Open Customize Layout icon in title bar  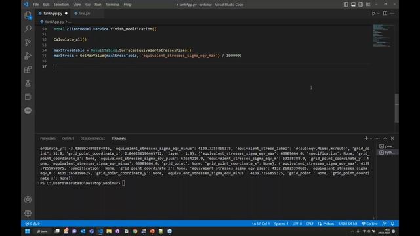click(x=368, y=5)
